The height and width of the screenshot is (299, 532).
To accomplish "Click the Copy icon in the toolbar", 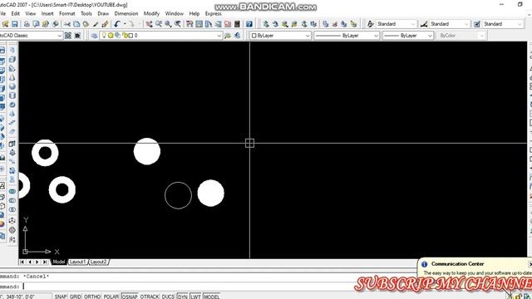I will pos(76,24).
